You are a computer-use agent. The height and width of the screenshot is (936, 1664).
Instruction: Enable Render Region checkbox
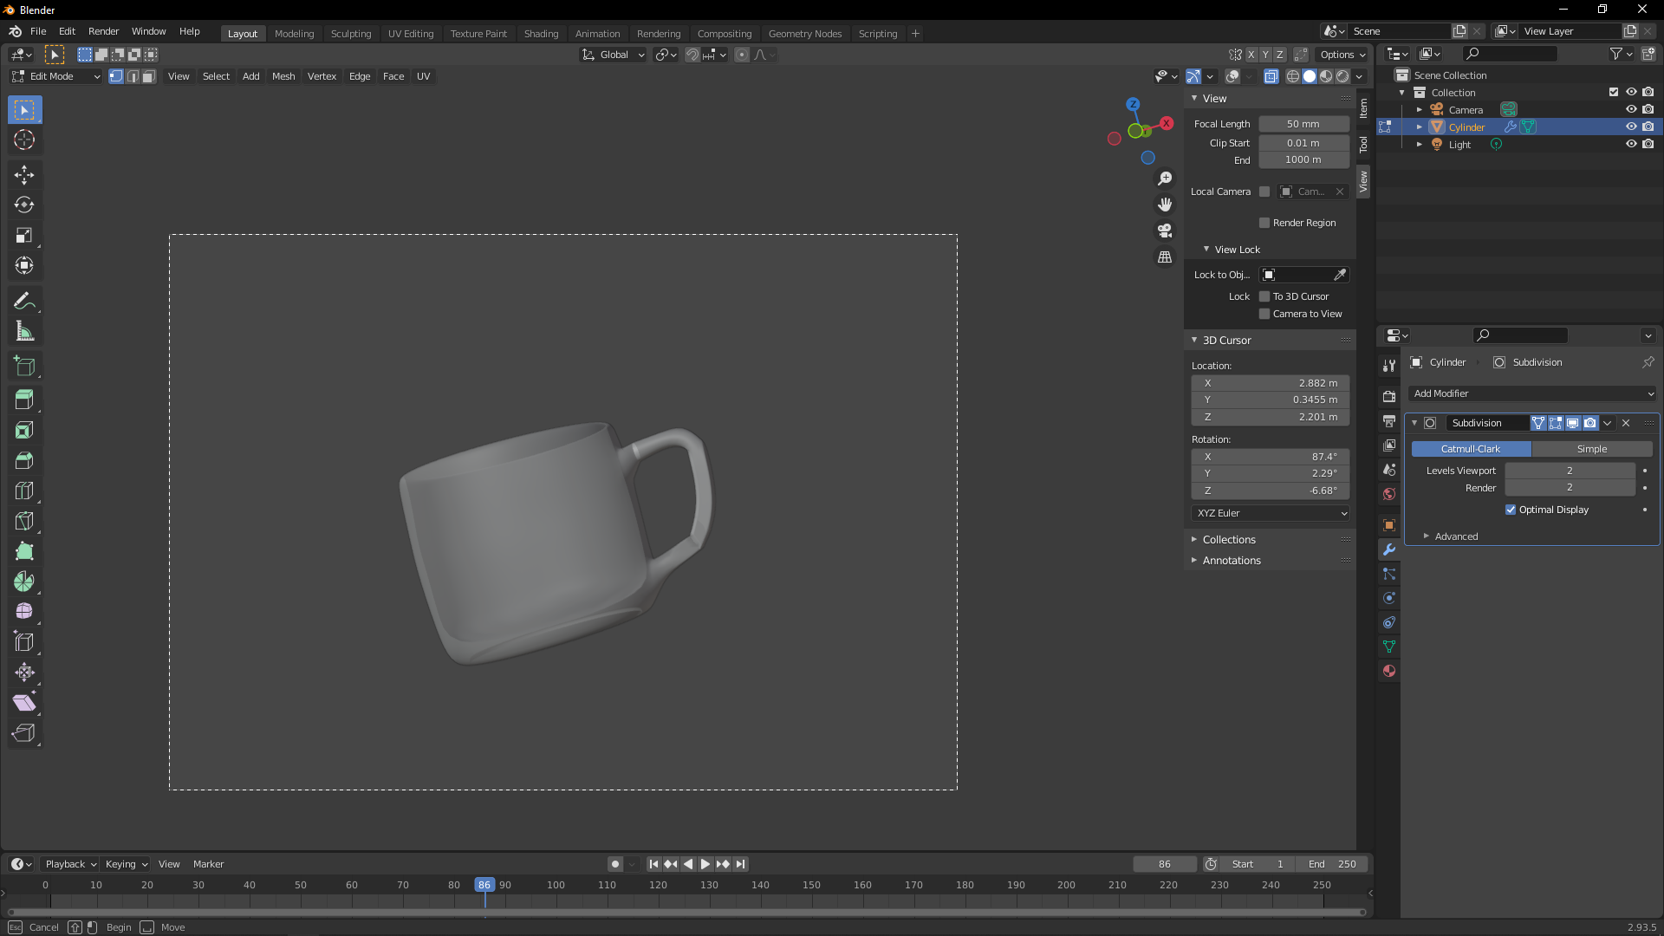[1264, 223]
